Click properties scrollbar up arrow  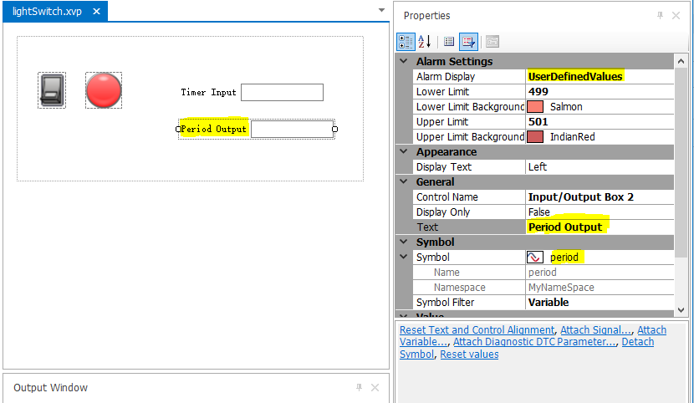(681, 62)
